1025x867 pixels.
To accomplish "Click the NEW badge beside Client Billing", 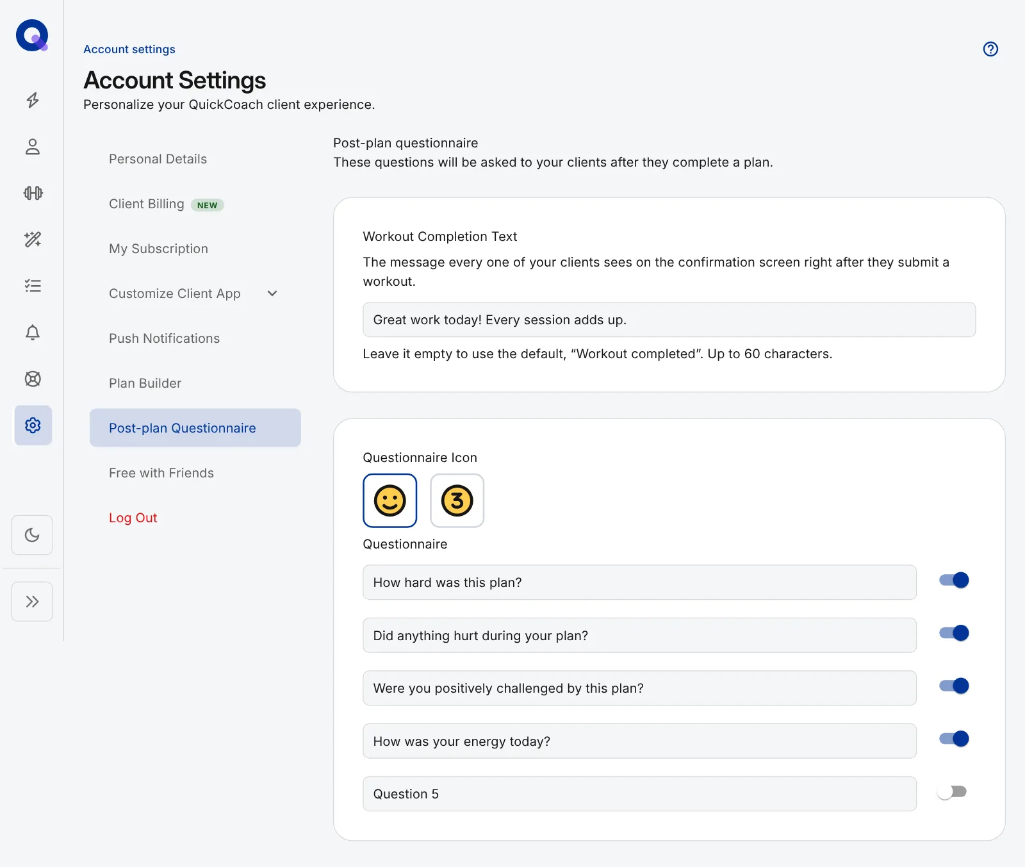I will [208, 205].
